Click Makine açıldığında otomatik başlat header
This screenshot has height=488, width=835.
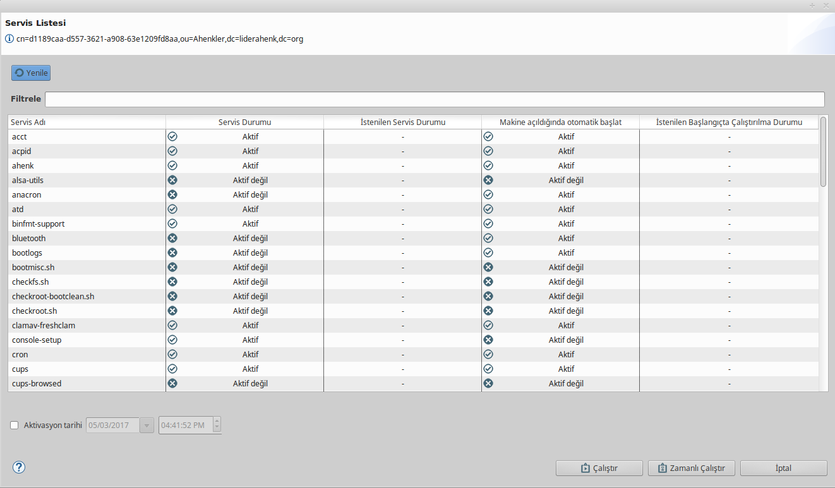[561, 122]
